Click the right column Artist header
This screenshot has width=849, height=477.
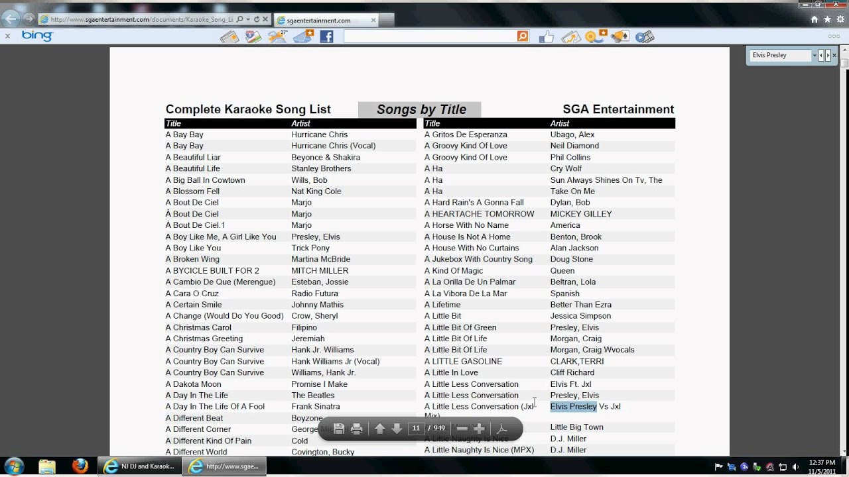(x=560, y=123)
